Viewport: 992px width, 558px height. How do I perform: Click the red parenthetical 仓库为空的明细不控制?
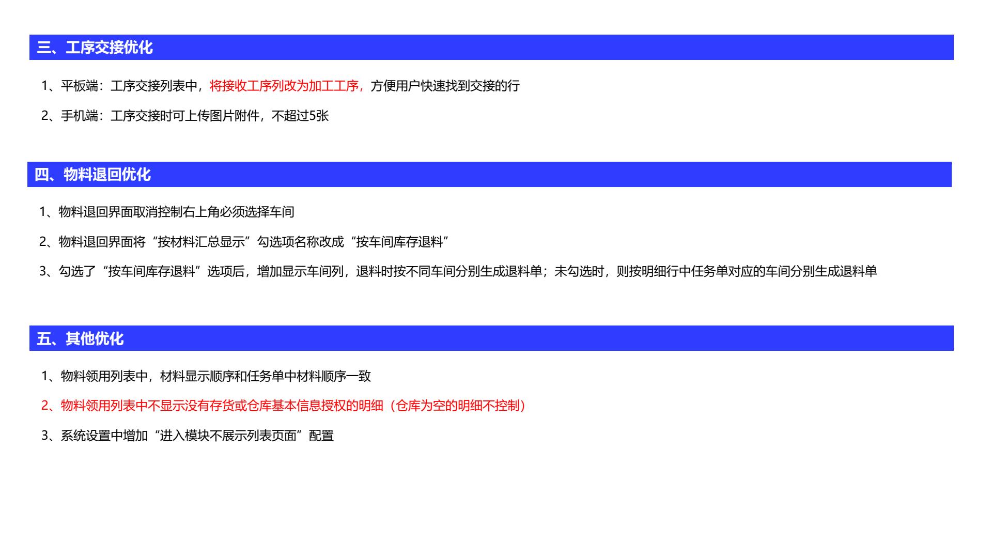457,406
